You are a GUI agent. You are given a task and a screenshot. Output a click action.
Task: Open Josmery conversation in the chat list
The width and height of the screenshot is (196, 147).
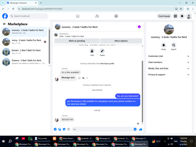[x=24, y=32]
